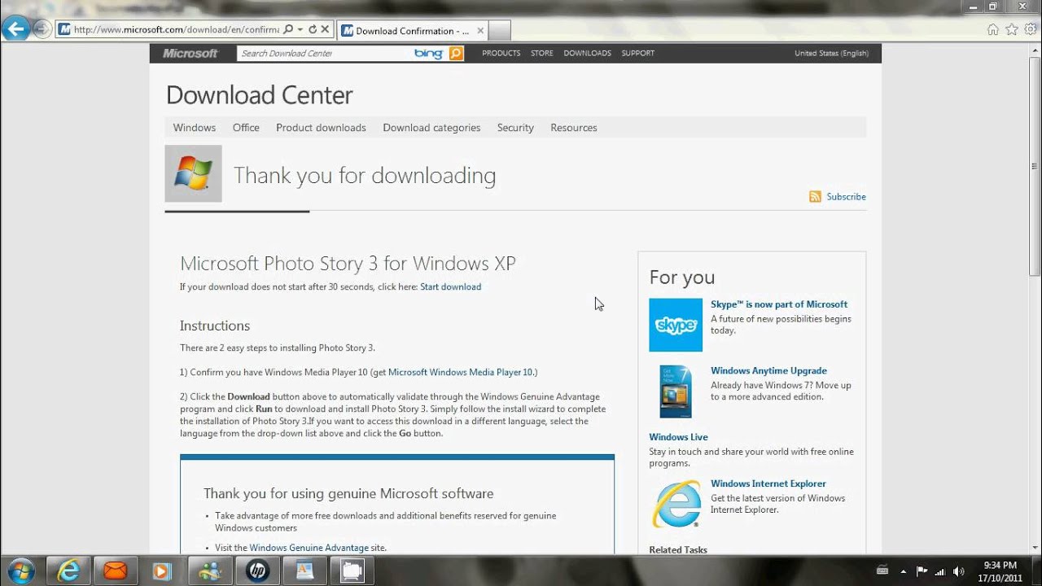Open the browser Tools gear icon
1042x586 pixels.
(x=1031, y=30)
